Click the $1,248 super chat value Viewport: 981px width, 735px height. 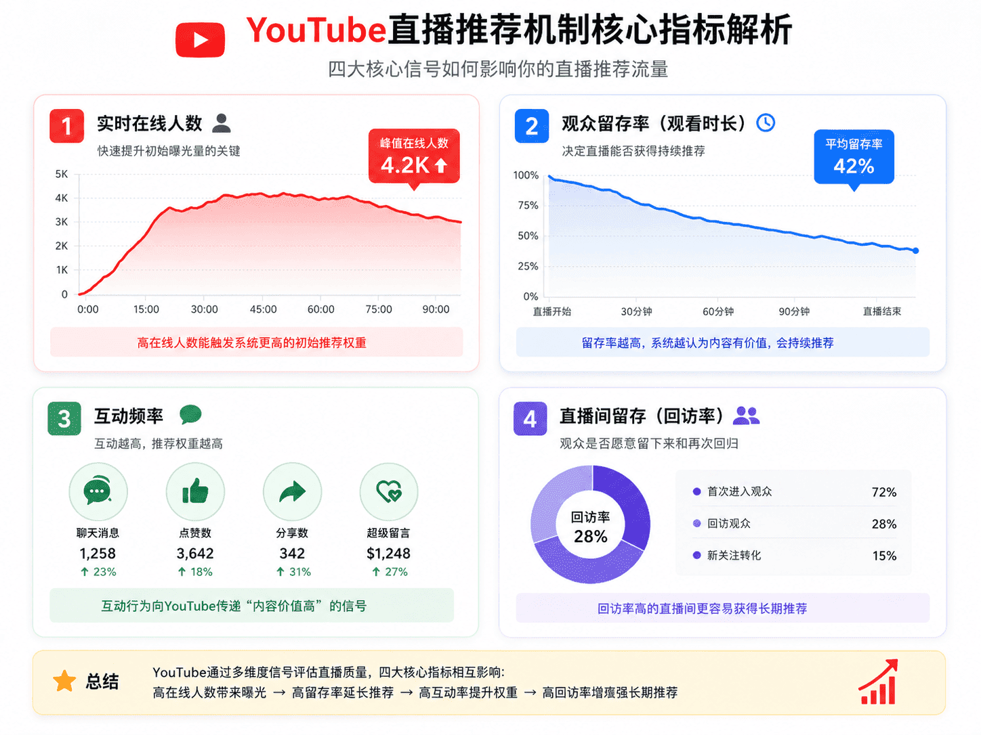pyautogui.click(x=388, y=554)
